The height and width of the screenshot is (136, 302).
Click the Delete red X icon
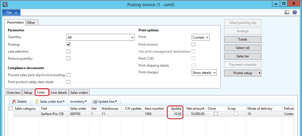(x=14, y=102)
